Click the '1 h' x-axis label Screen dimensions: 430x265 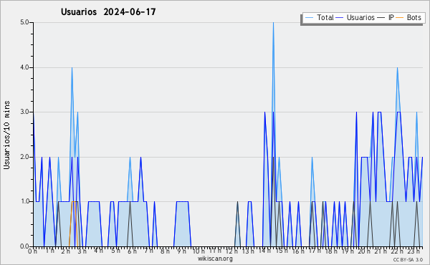tap(49, 251)
